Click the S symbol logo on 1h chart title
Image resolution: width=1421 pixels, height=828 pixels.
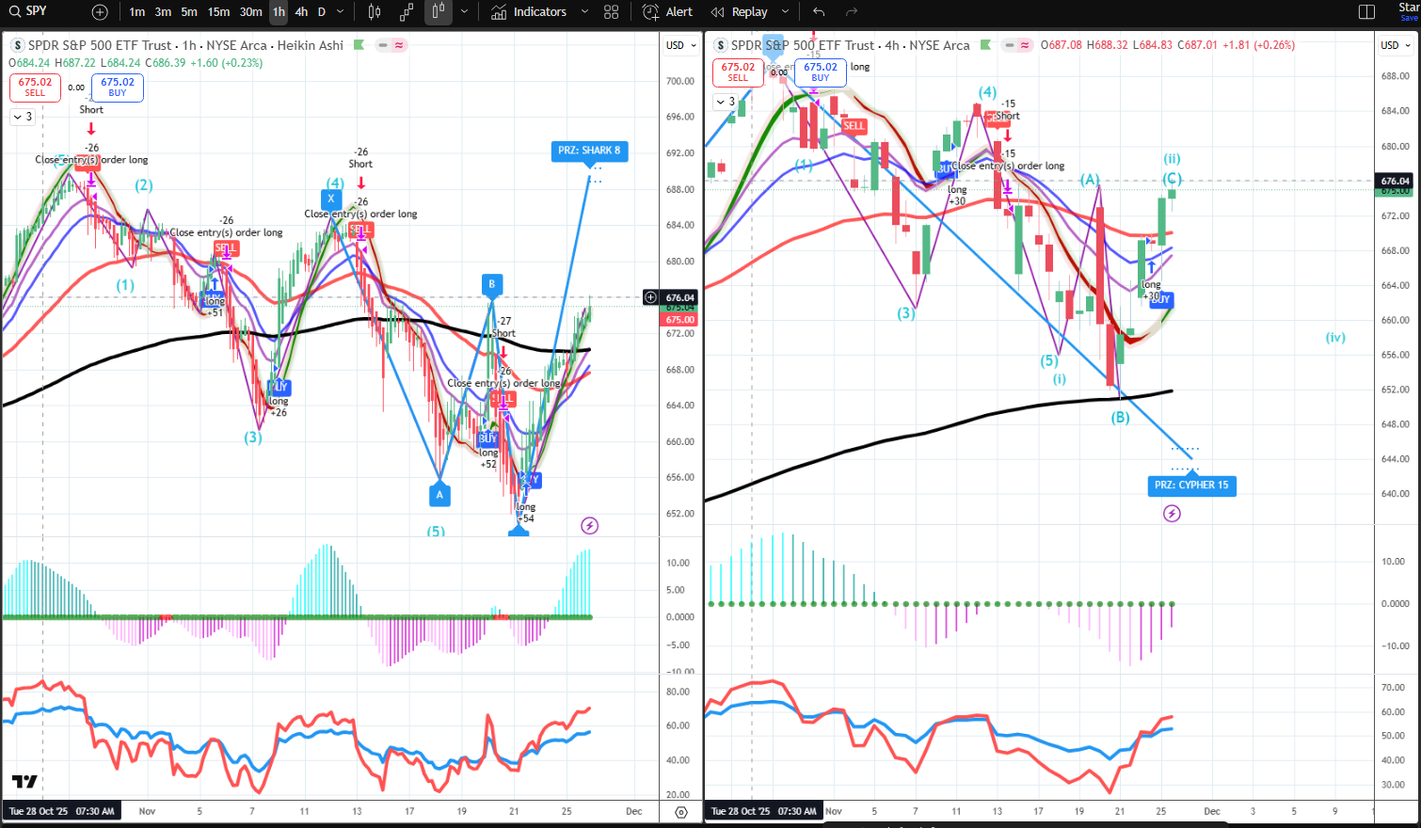pos(17,45)
